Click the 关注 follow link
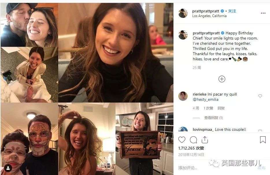 232,11
